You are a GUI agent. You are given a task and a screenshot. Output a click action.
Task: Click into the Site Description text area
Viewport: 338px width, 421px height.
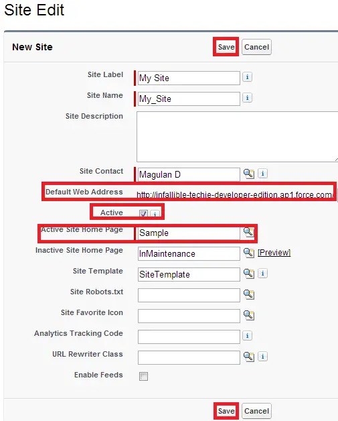pos(237,137)
